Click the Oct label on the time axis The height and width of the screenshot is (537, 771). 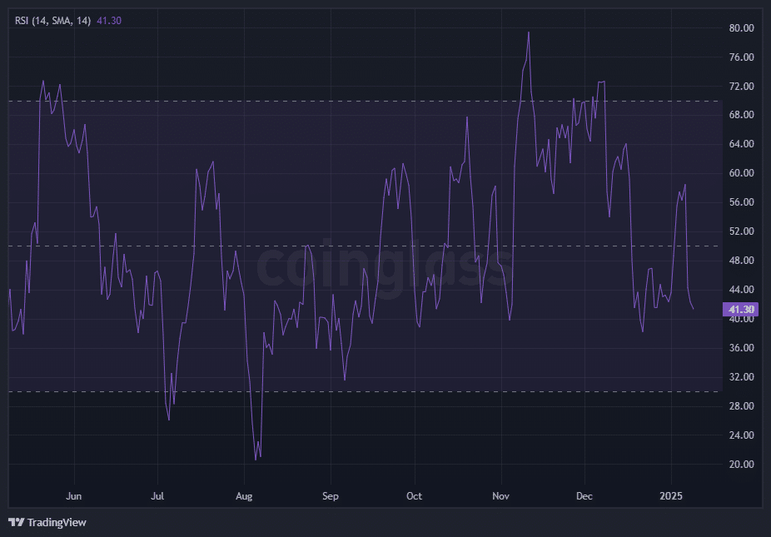414,496
